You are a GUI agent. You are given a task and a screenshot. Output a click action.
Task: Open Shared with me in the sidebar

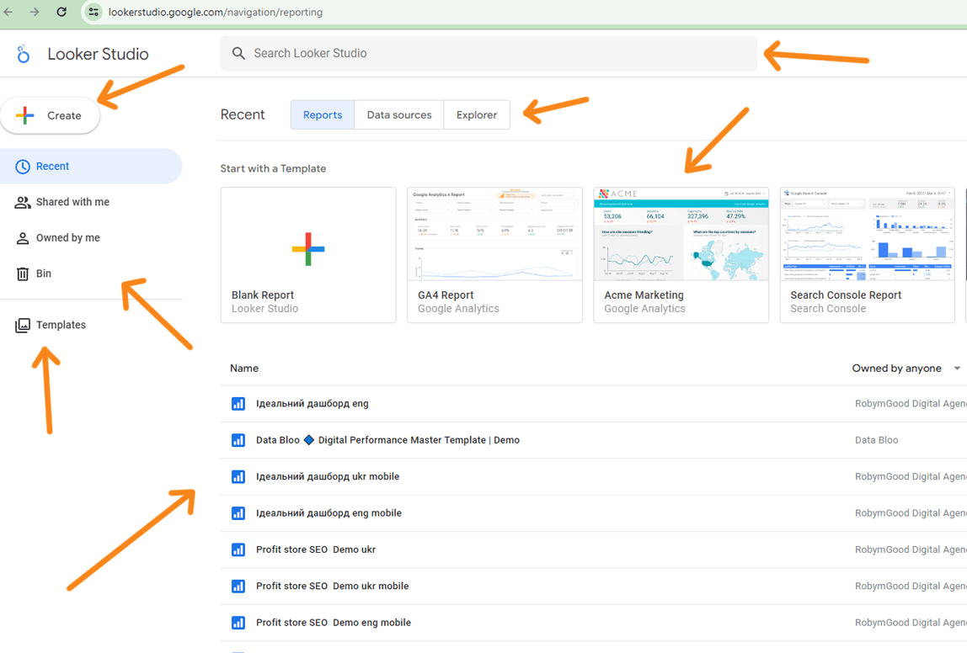click(x=91, y=202)
